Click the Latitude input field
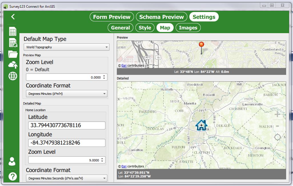The width and height of the screenshot is (293, 186). pos(67,125)
